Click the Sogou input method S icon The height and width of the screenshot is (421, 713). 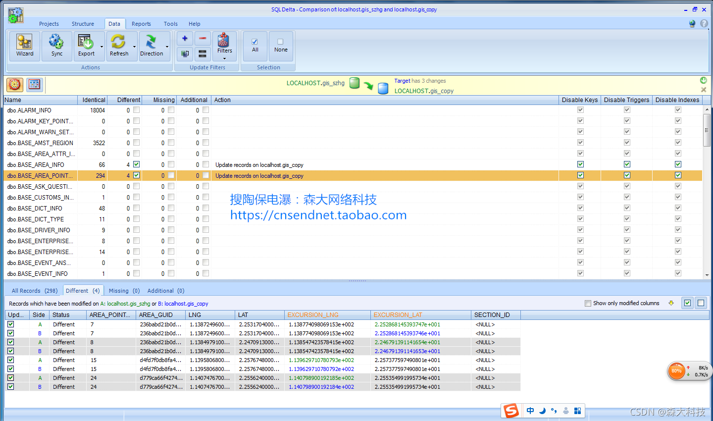[511, 411]
